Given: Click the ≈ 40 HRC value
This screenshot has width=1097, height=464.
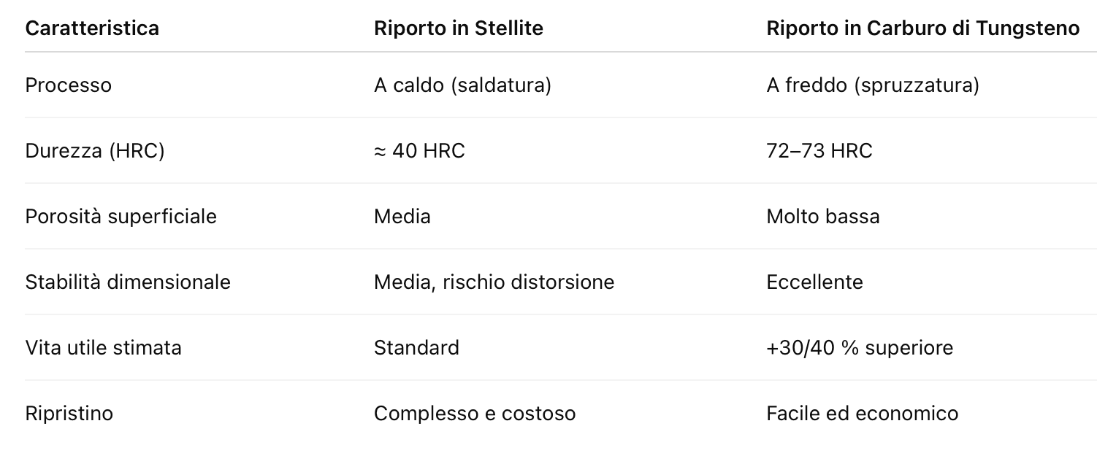Looking at the screenshot, I should point(419,151).
